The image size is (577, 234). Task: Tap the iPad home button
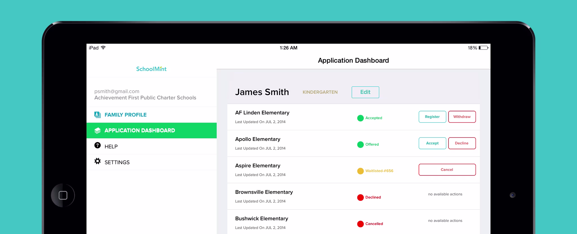[63, 195]
